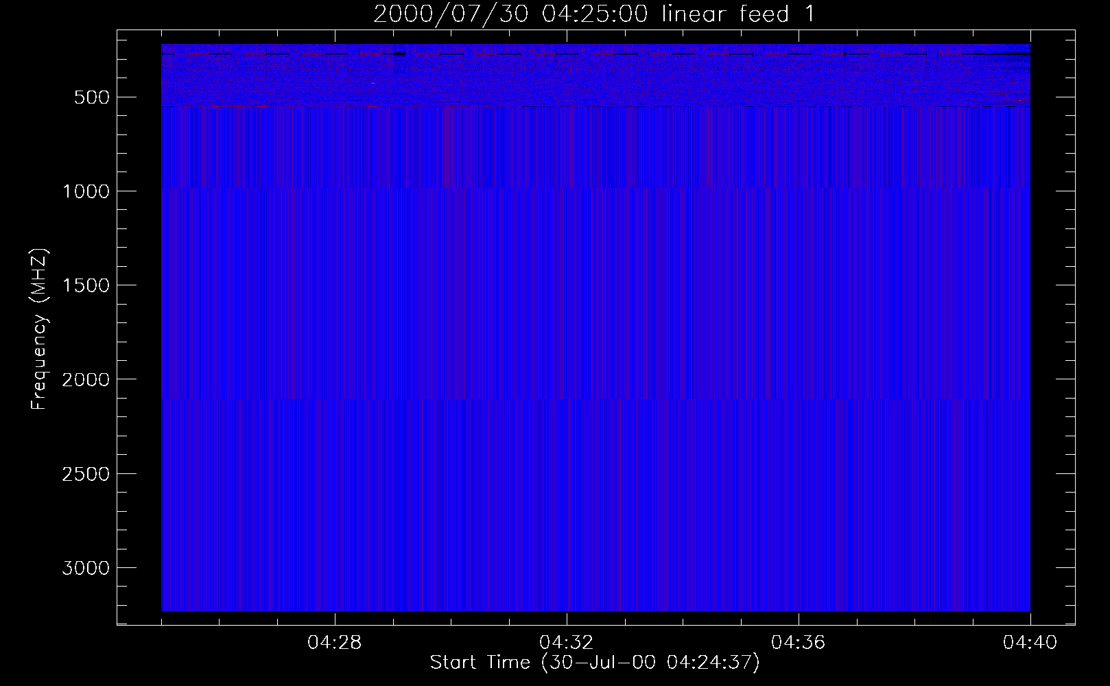Screen dimensions: 1110x686
Task: Click the 2000 frequency tick label
Action: (x=86, y=379)
